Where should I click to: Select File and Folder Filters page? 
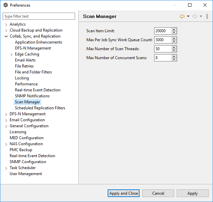33,72
